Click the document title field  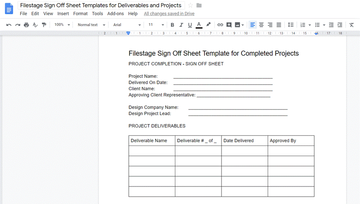(101, 5)
